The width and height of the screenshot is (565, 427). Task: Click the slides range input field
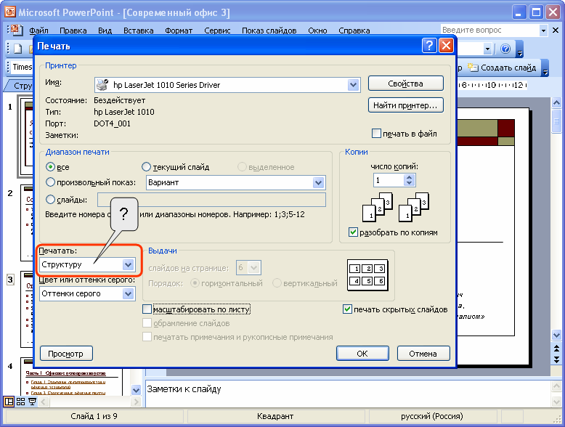(211, 200)
